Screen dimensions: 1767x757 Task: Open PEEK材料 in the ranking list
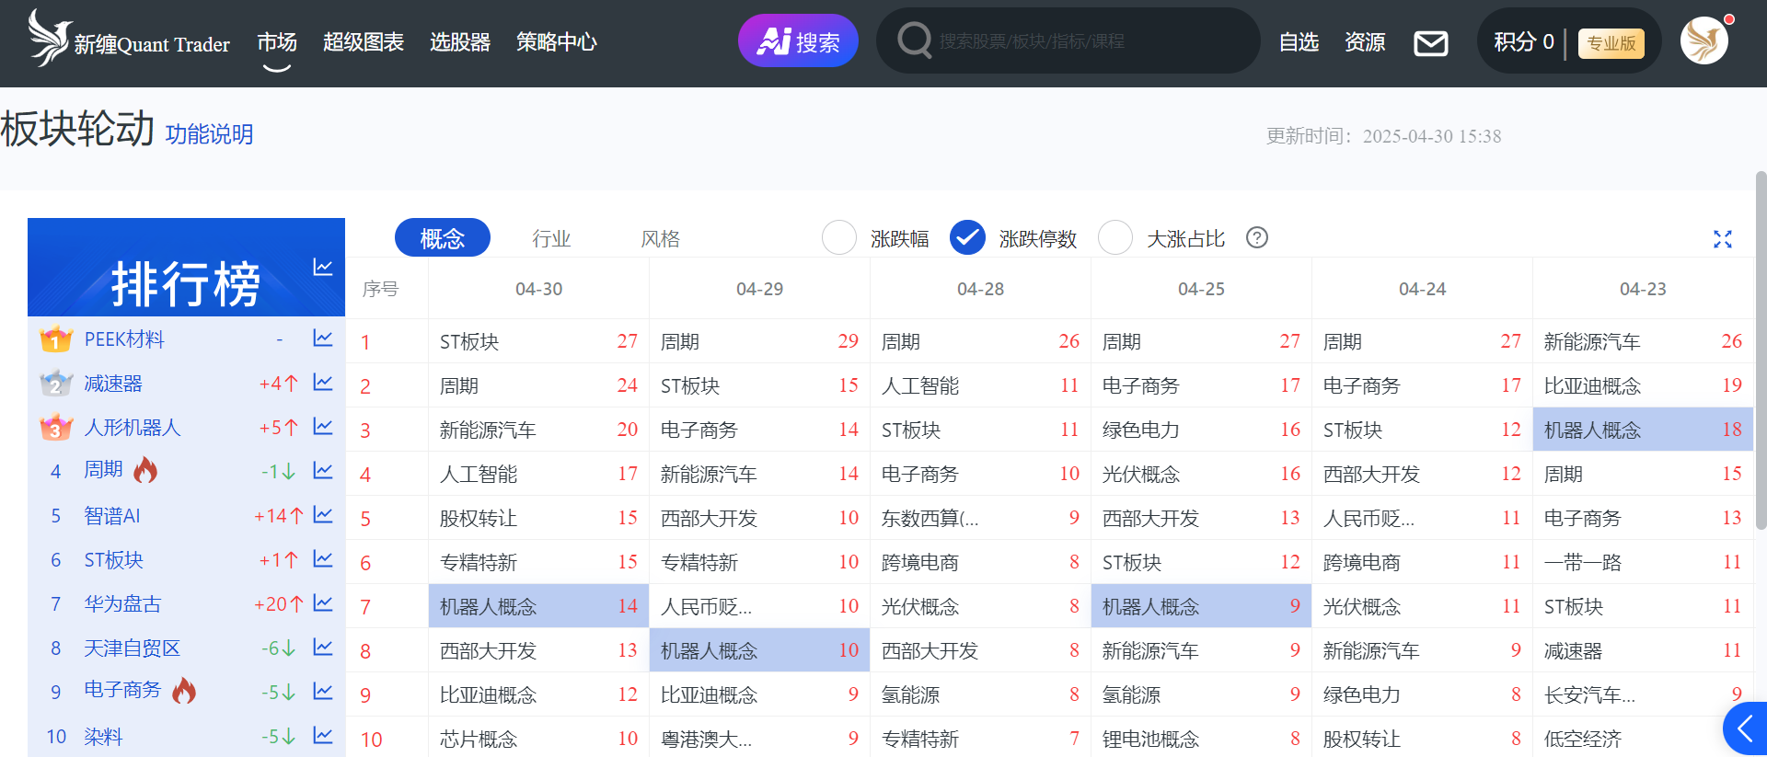(x=124, y=339)
